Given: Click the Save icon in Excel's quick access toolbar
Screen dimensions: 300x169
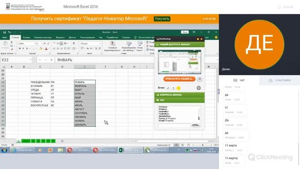Looking at the screenshot, I should click(5, 32).
